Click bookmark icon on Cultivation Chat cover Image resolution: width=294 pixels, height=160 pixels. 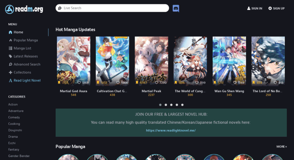(98, 82)
